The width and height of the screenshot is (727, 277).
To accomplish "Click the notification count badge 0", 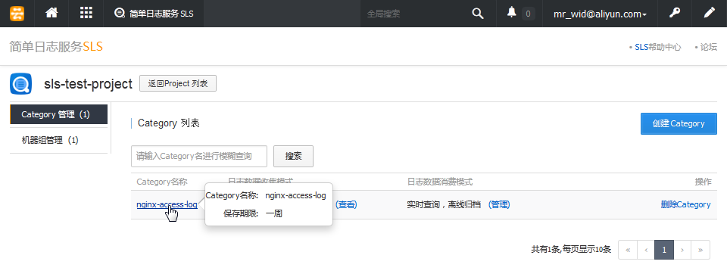I will 528,14.
